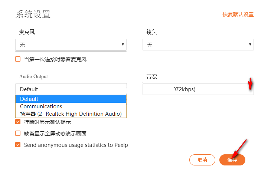Click the 麦克风 microphone label
The height and width of the screenshot is (184, 268).
pos(27,32)
